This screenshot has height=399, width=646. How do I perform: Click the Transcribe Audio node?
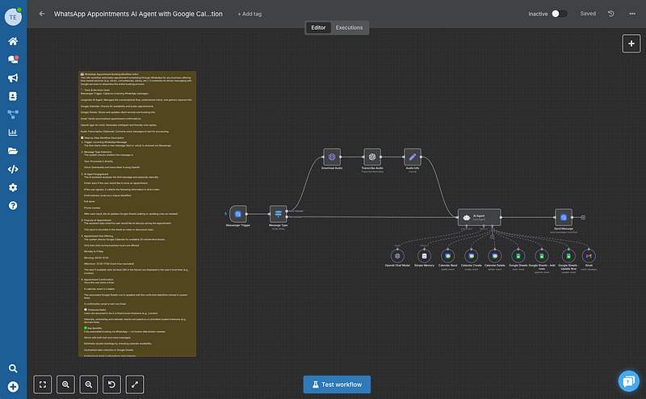pos(371,157)
